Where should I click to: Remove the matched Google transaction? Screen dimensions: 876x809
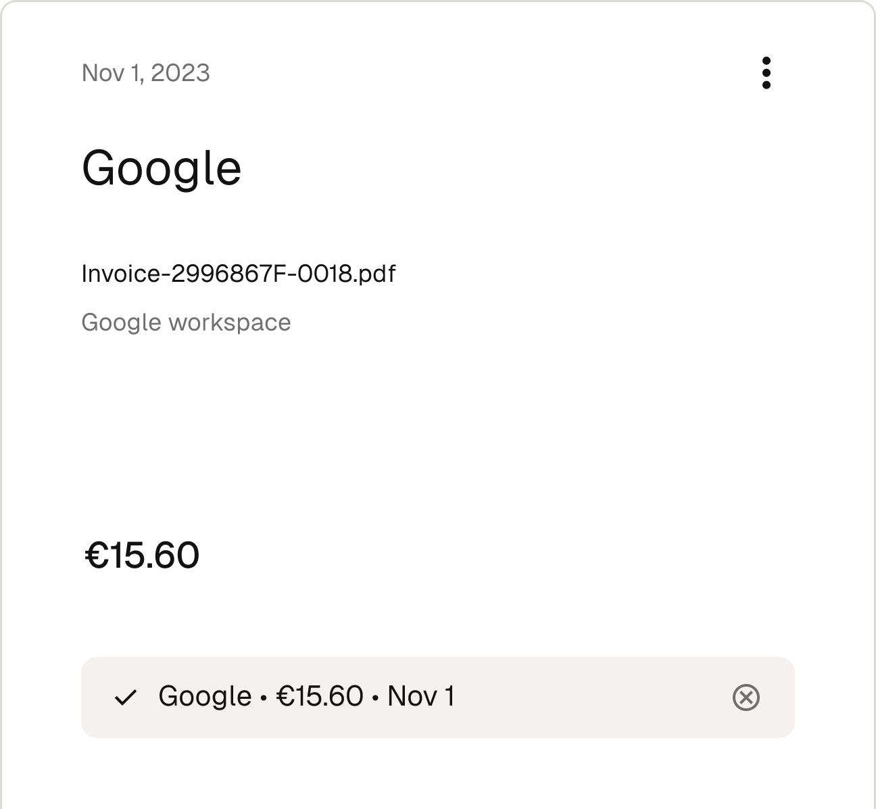746,697
